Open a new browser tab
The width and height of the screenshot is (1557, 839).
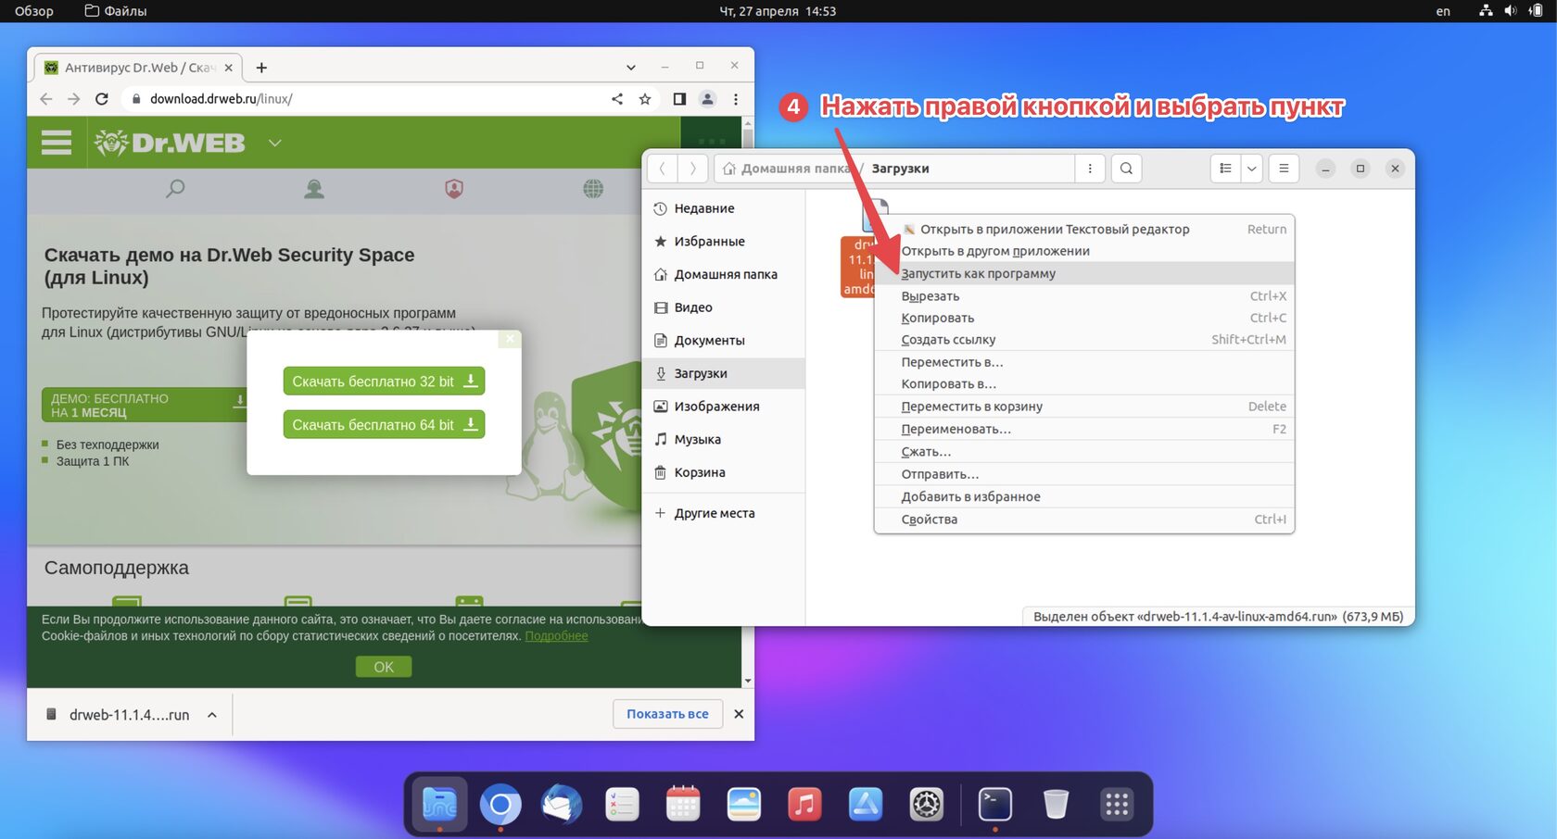point(261,68)
